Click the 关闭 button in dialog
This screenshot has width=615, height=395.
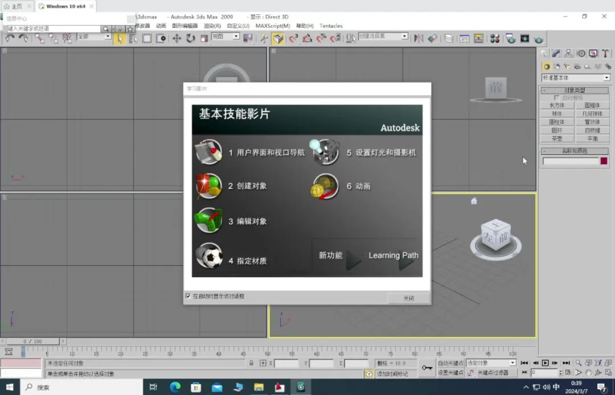[409, 298]
